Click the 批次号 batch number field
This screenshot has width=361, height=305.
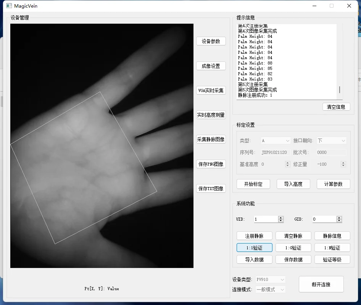coord(330,152)
